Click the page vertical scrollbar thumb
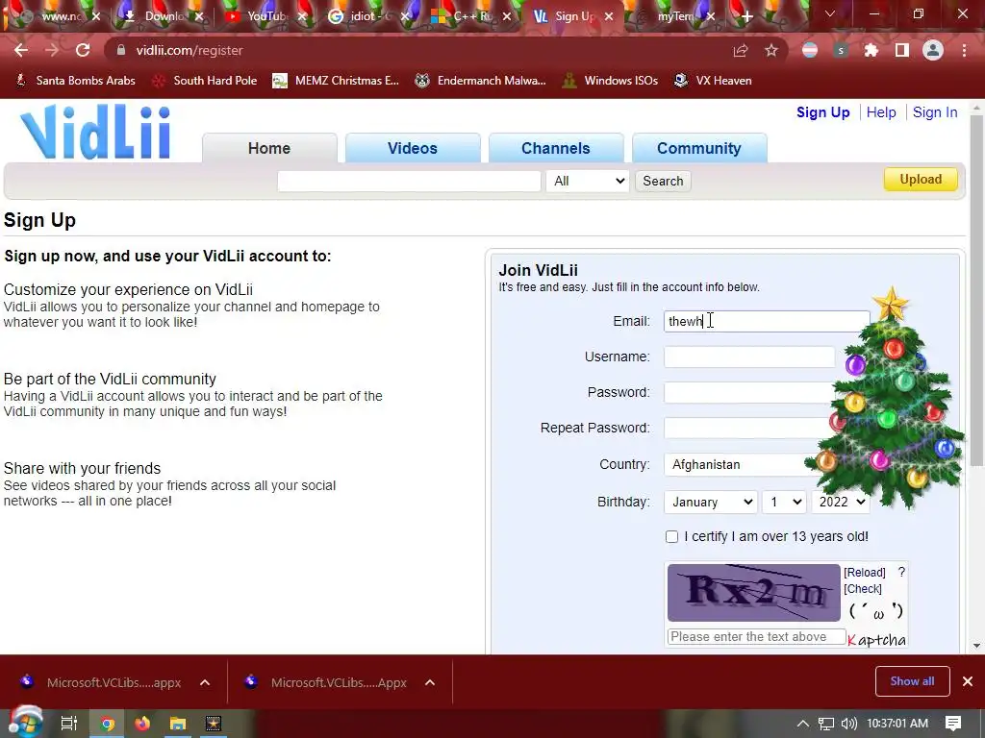The width and height of the screenshot is (985, 738). tap(976, 288)
